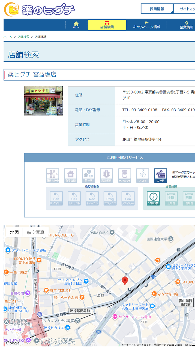Open 採用情報 page
This screenshot has width=195, height=350.
point(157,9)
